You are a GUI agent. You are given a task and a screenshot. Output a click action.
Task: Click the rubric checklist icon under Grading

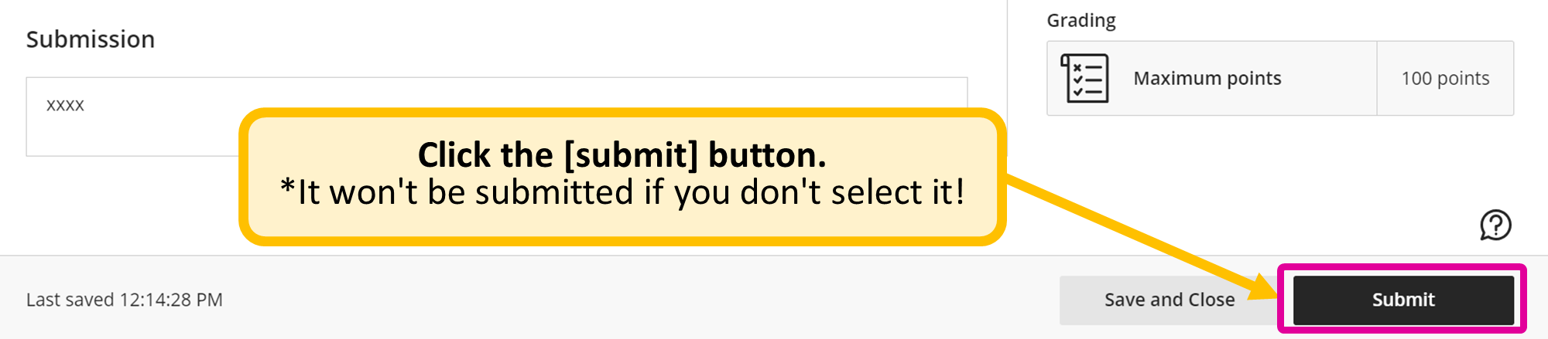pyautogui.click(x=1084, y=78)
